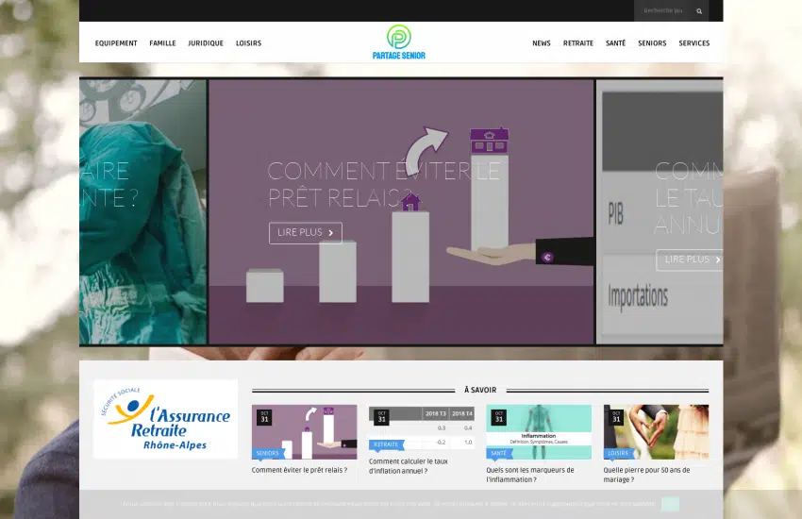Click the RETRAITE tag on inflation article
The height and width of the screenshot is (519, 802).
[386, 444]
